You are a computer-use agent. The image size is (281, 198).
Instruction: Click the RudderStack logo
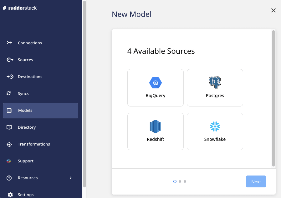pos(20,8)
